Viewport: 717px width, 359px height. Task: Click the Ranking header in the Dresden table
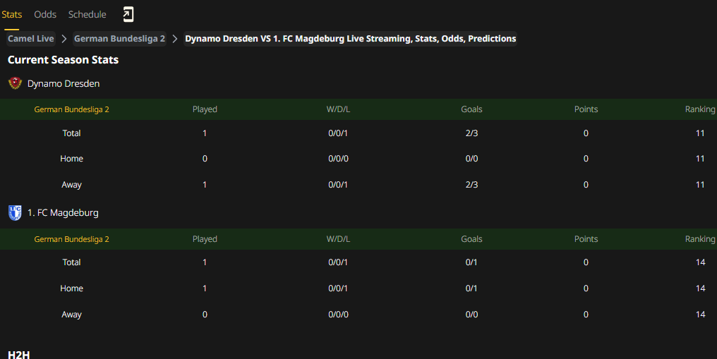(699, 109)
